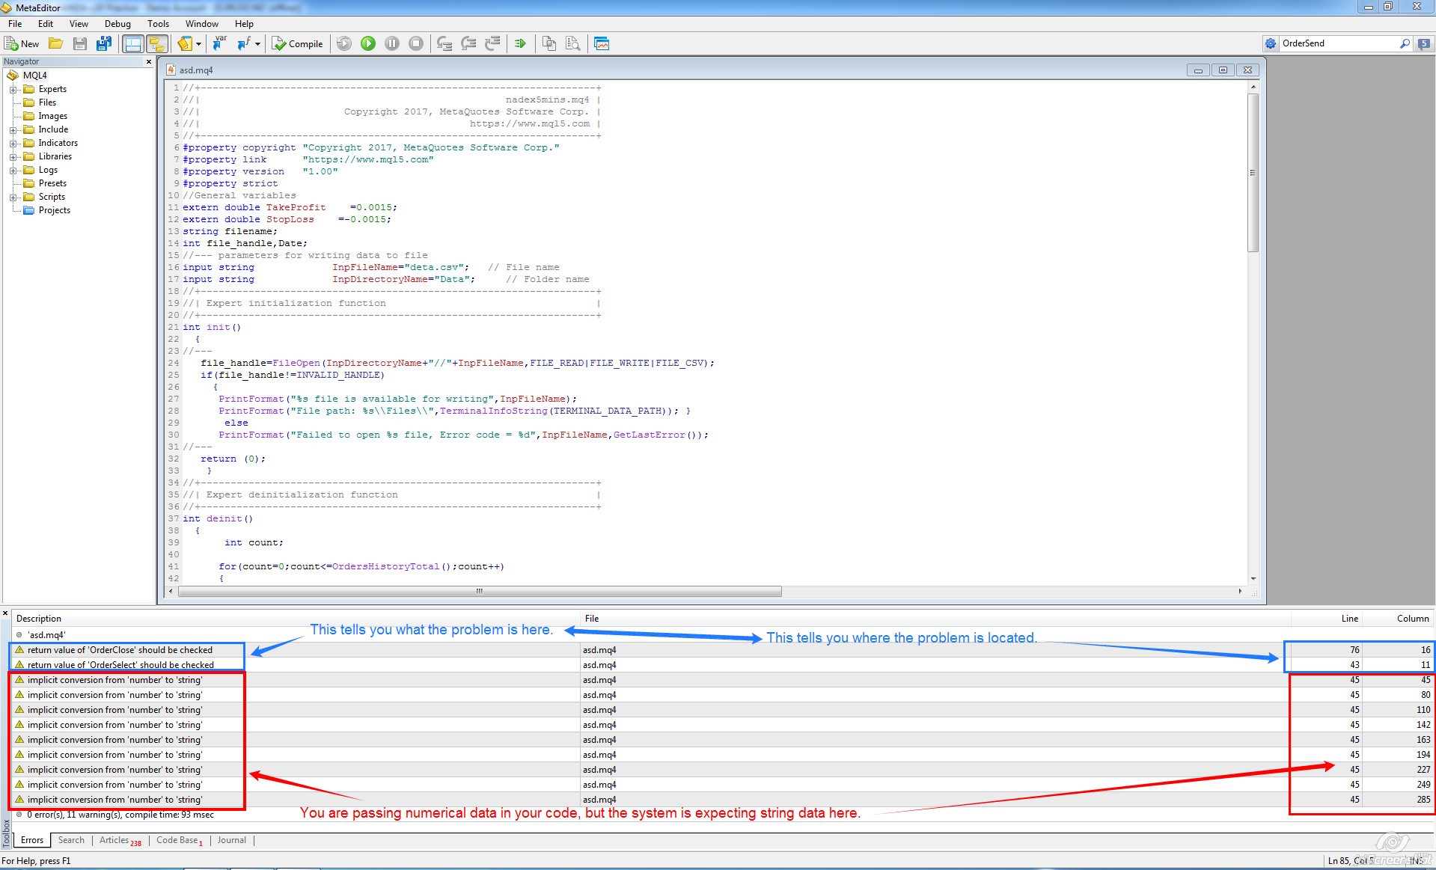Switch to the Errors tab
This screenshot has width=1436, height=870.
click(32, 840)
